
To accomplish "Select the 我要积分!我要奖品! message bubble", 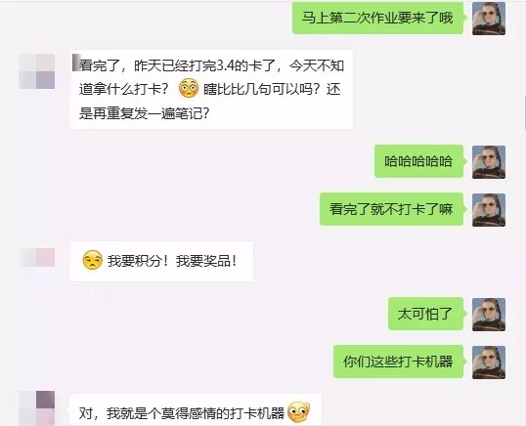I will pos(161,261).
